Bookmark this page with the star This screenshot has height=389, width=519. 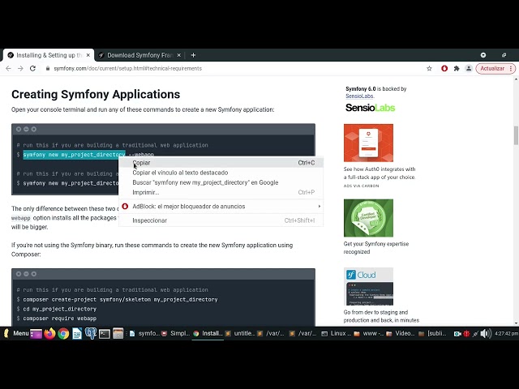(429, 68)
